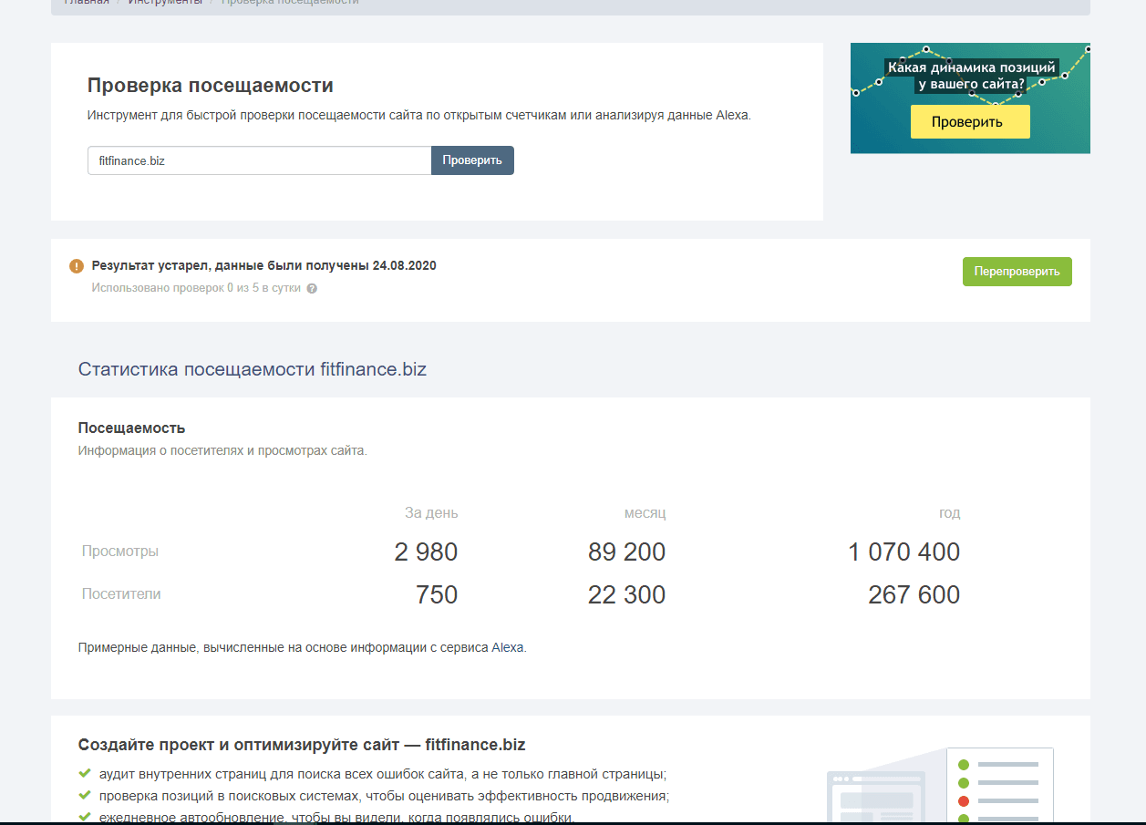Click the red dot in the checklist illustration

pyautogui.click(x=964, y=801)
